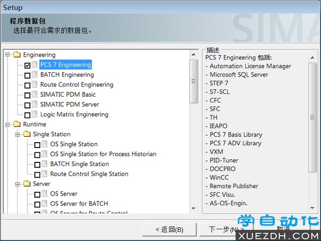This screenshot has width=321, height=241.
Task: Proceed with the 下一步(N) button
Action: pyautogui.click(x=226, y=230)
